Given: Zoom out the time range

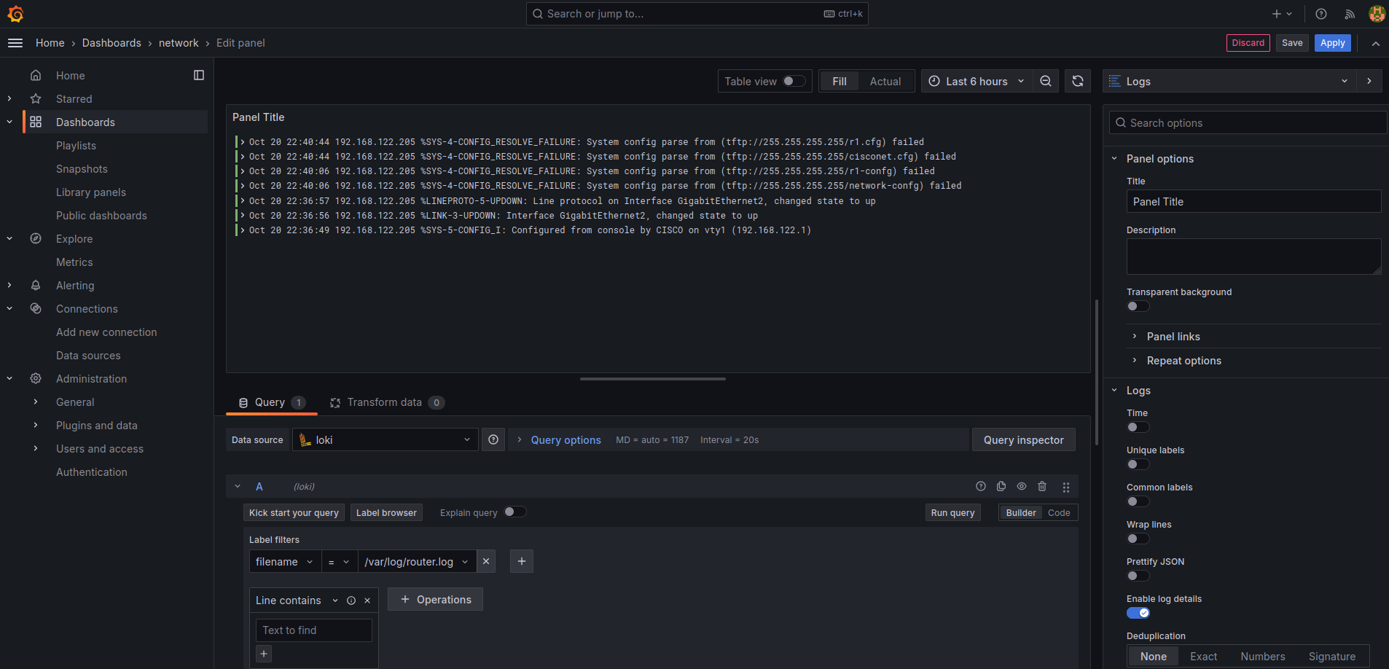Looking at the screenshot, I should tap(1046, 81).
